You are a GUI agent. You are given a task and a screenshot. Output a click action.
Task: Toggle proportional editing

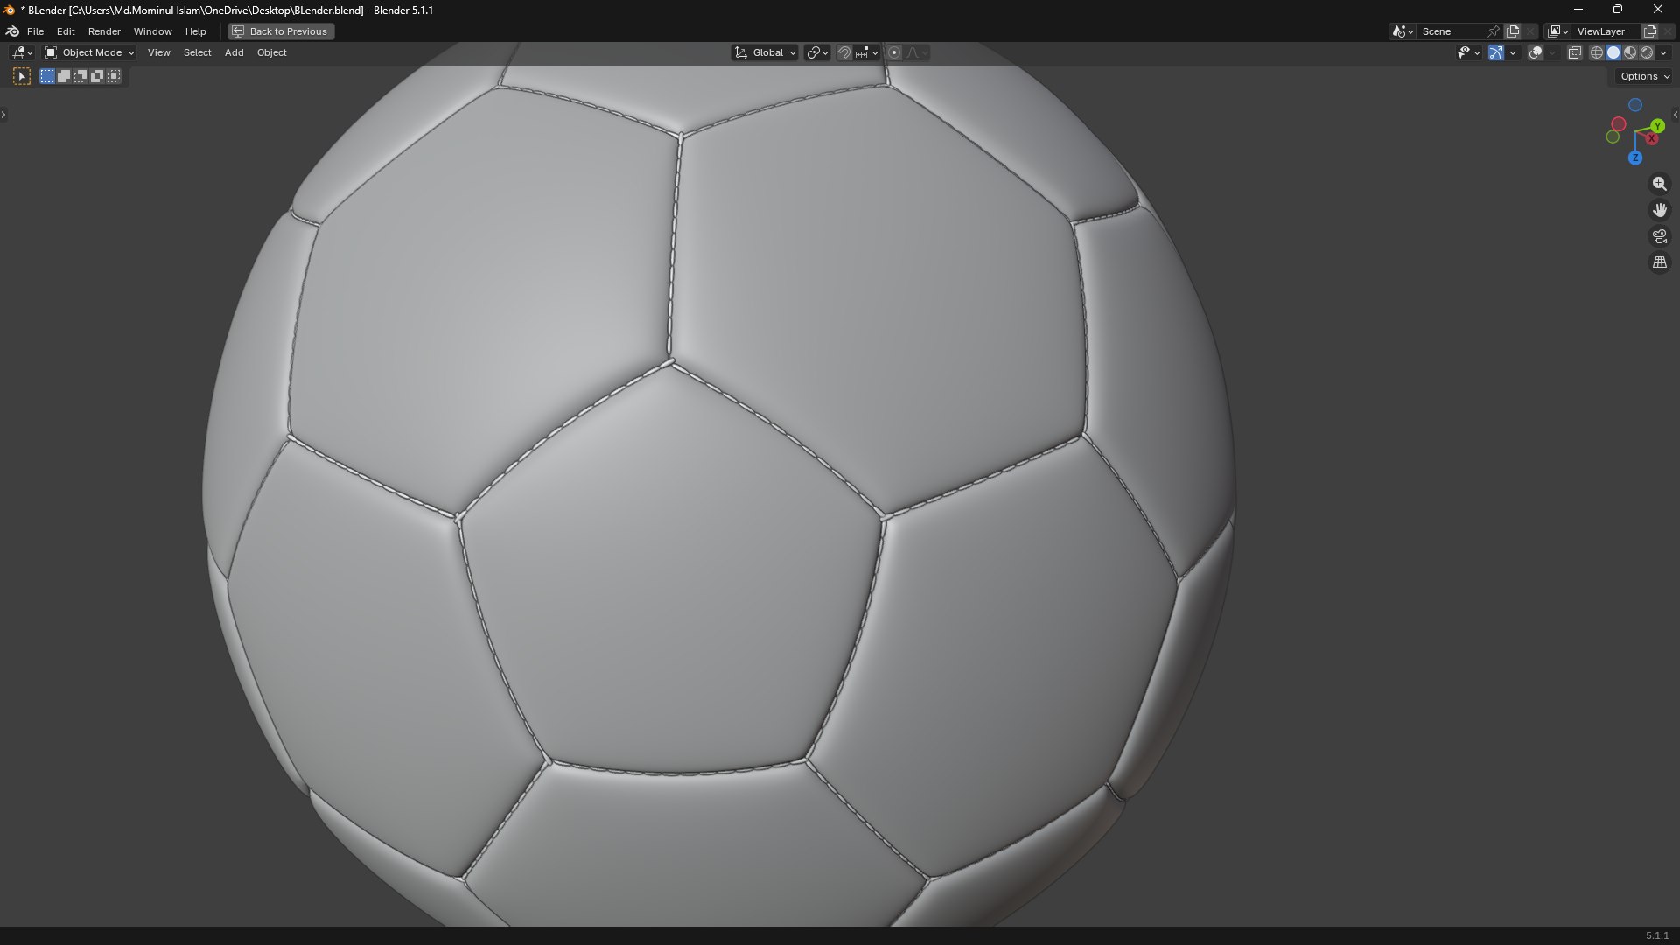pyautogui.click(x=894, y=52)
